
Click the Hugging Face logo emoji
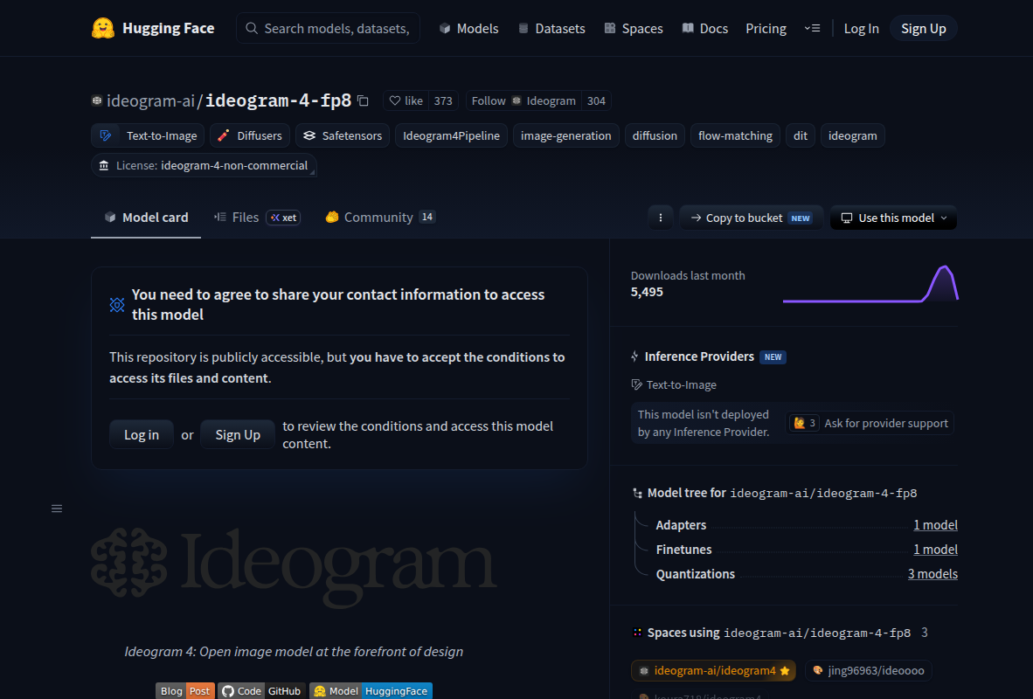[x=103, y=28]
